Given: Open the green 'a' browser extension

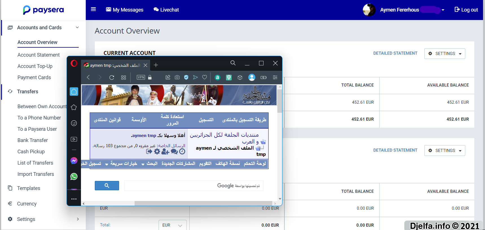Looking at the screenshot, I should (217, 77).
